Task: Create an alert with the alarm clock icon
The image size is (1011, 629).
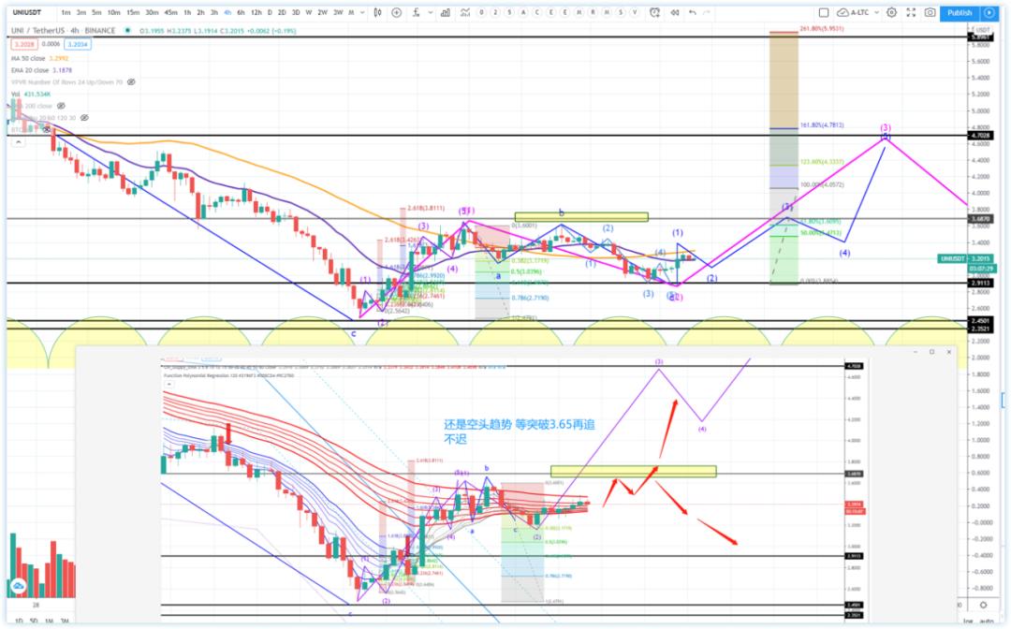Action: [x=654, y=12]
